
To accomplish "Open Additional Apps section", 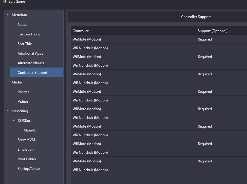I will [30, 53].
